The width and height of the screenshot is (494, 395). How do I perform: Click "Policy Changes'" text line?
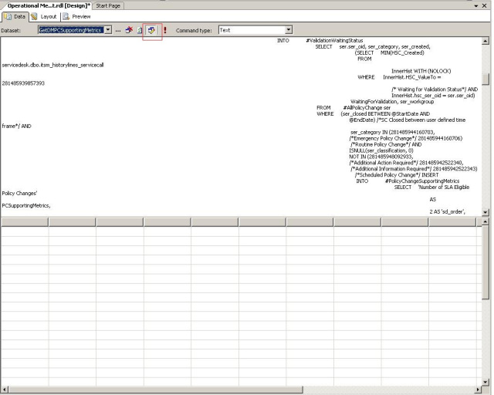19,193
